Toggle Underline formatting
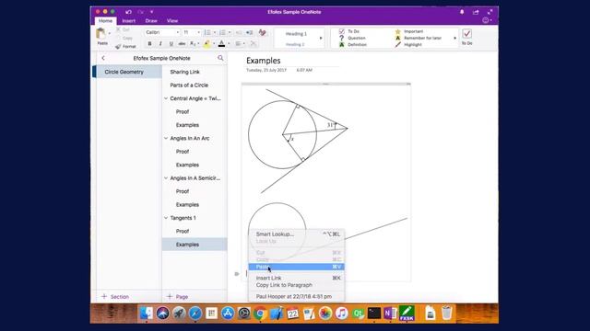This screenshot has height=331, width=590. (x=171, y=44)
